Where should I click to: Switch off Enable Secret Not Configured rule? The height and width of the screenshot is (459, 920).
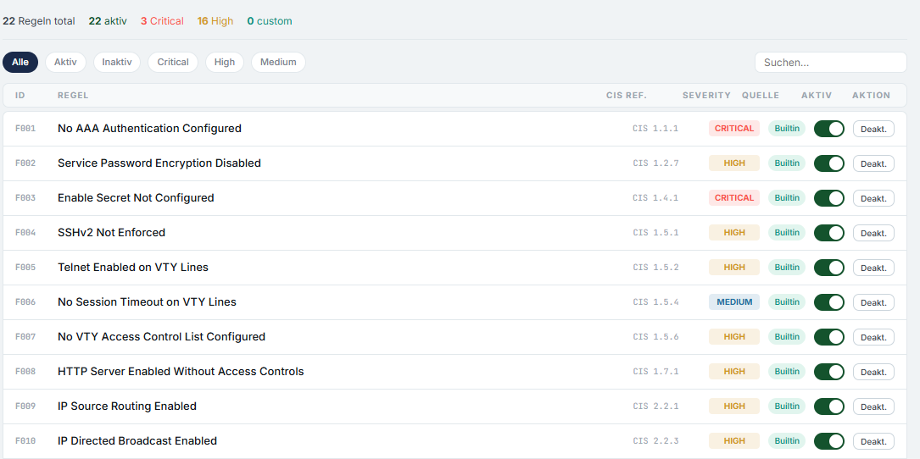click(x=828, y=198)
